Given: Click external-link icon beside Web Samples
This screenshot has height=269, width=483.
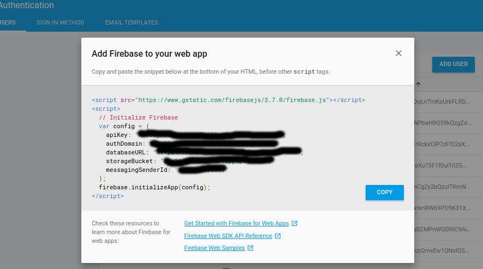Looking at the screenshot, I should pos(251,248).
